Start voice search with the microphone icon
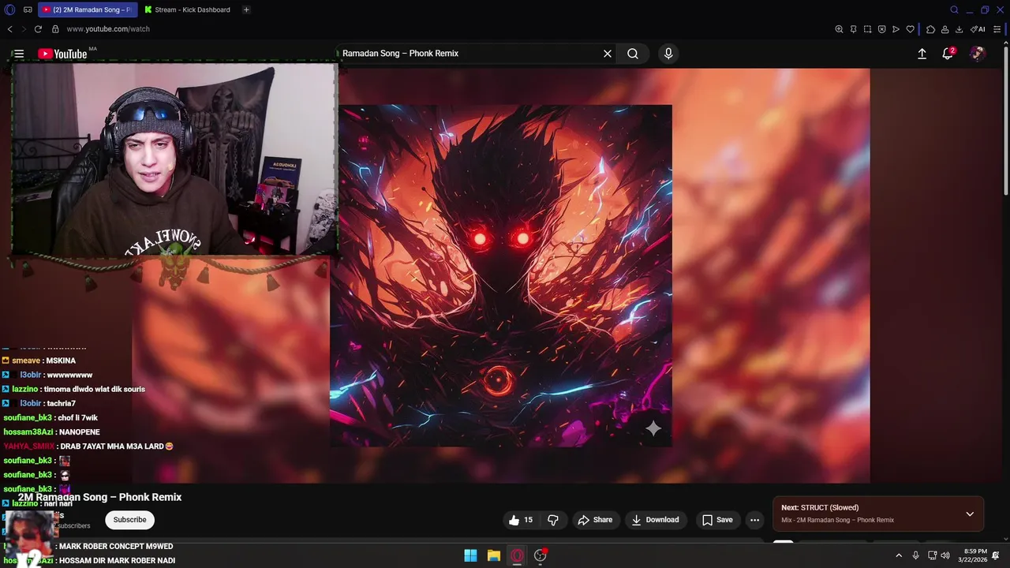1010x568 pixels. (x=668, y=54)
